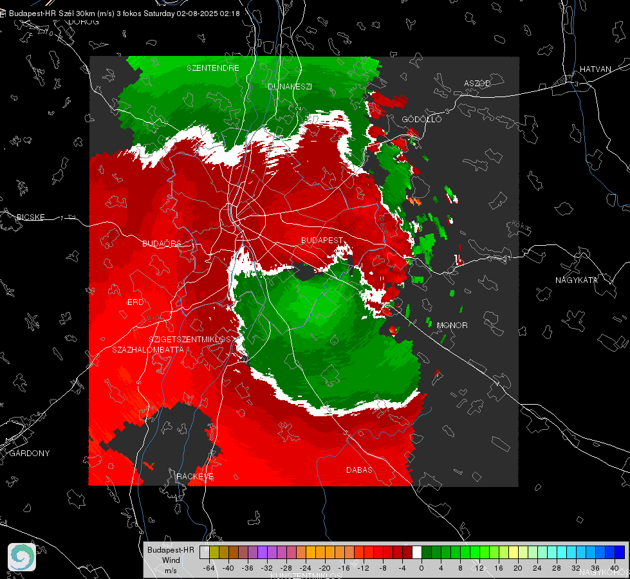Pick the pale yellow legend swatch
630x579 pixels.
click(x=514, y=552)
